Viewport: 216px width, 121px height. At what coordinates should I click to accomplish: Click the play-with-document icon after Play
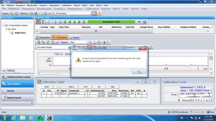tap(60, 22)
